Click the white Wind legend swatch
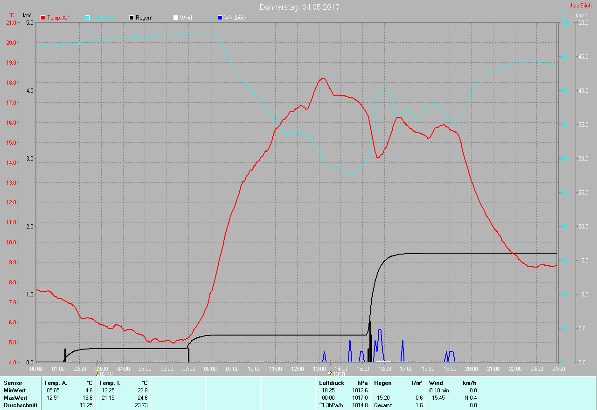This screenshot has width=597, height=410. 176,18
